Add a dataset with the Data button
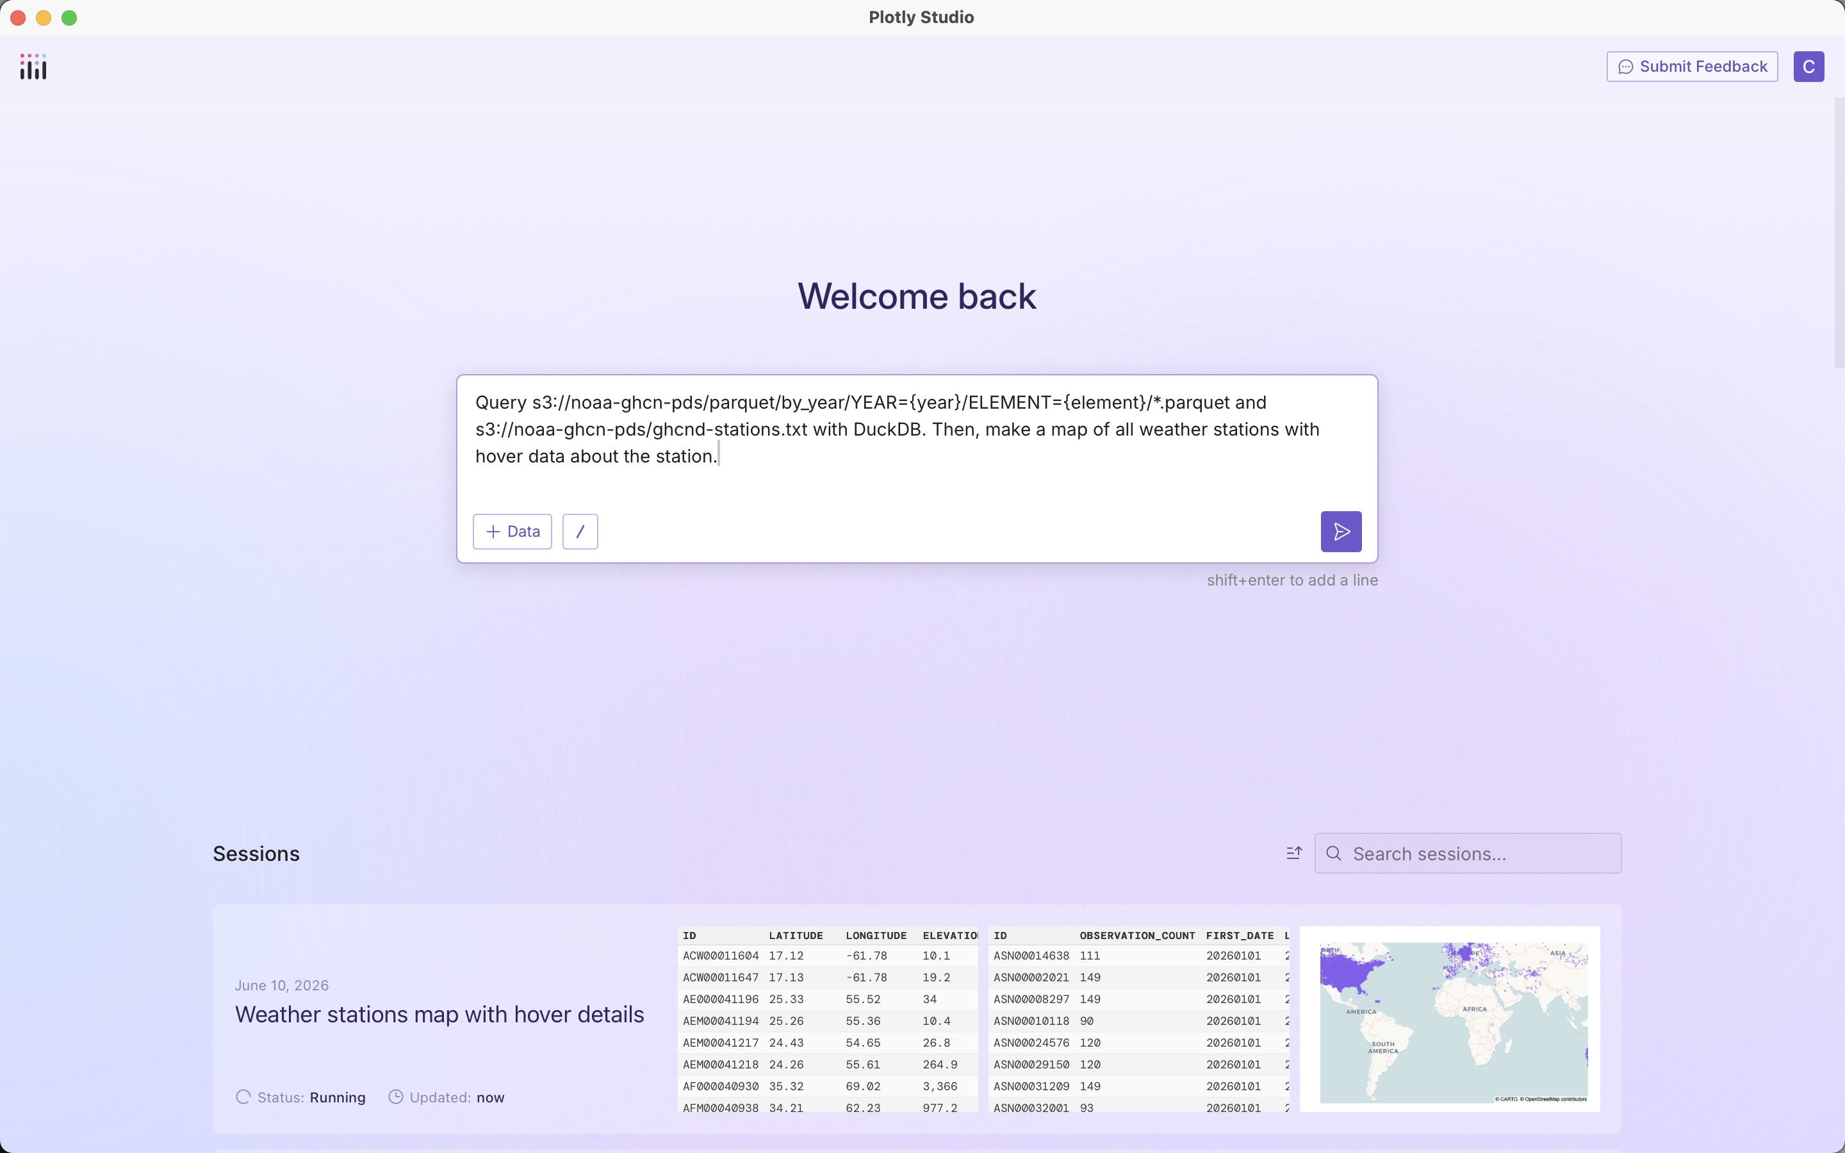The width and height of the screenshot is (1845, 1153). pyautogui.click(x=512, y=532)
